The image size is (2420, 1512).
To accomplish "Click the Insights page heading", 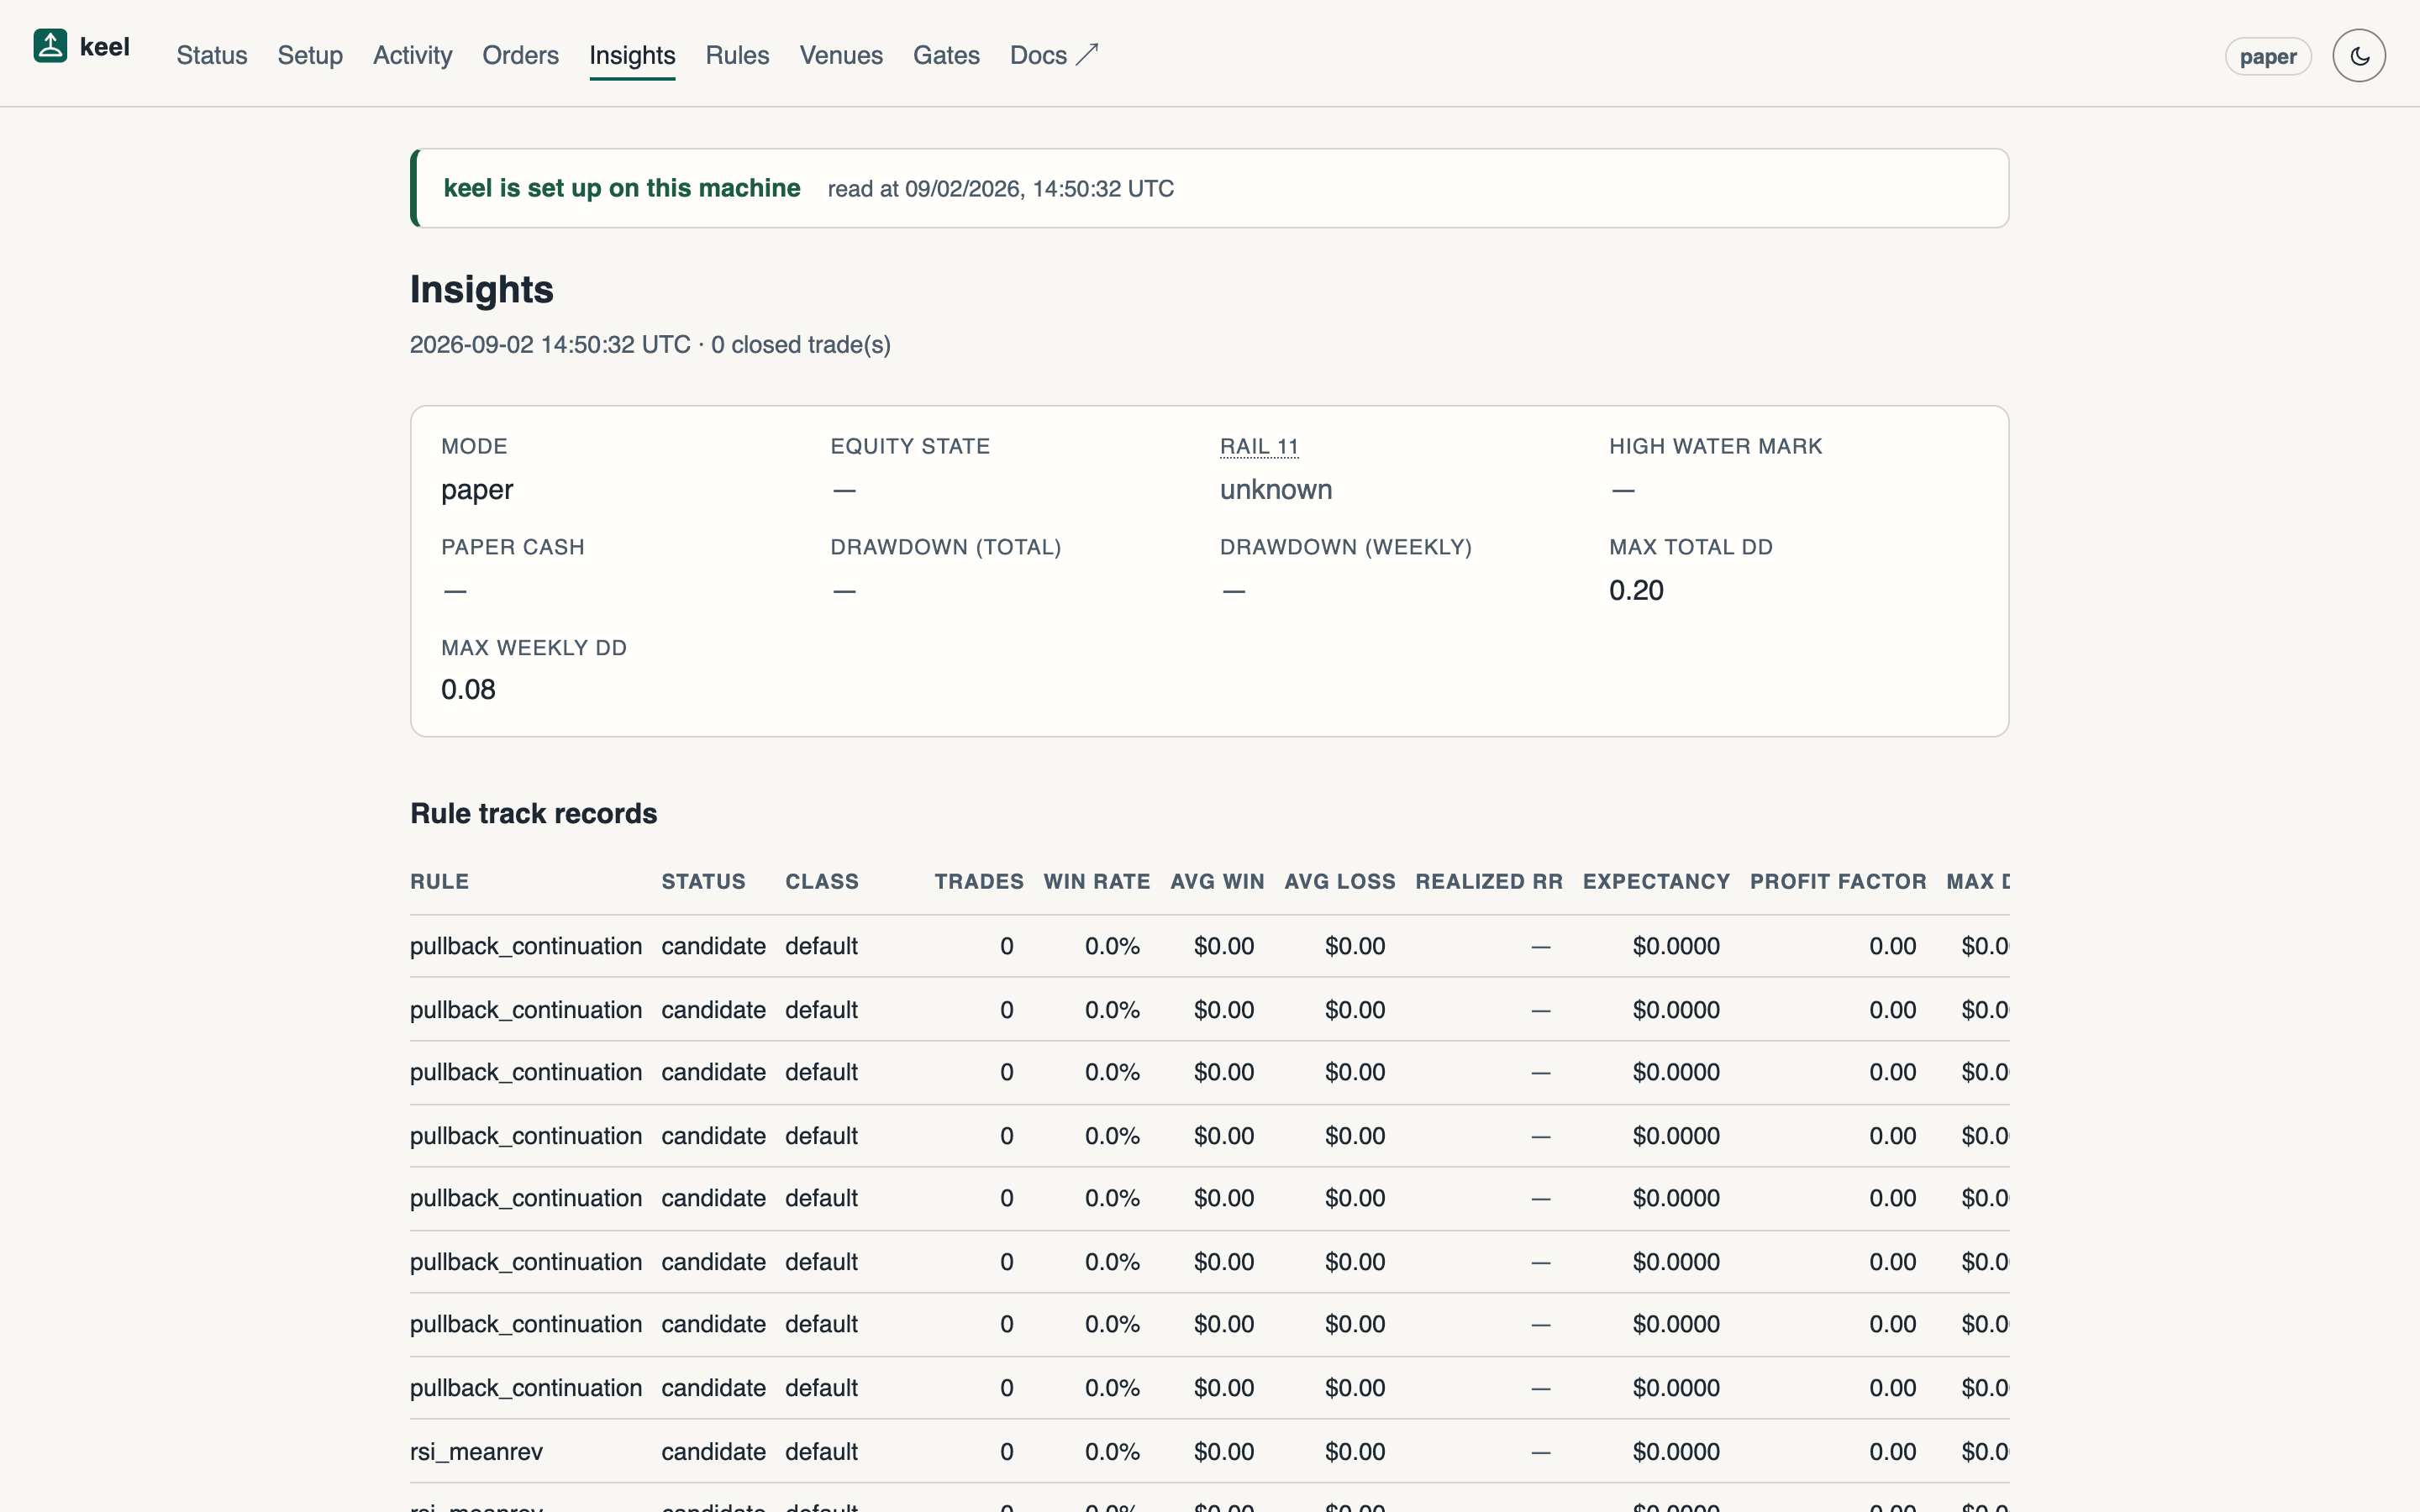I will pos(481,289).
